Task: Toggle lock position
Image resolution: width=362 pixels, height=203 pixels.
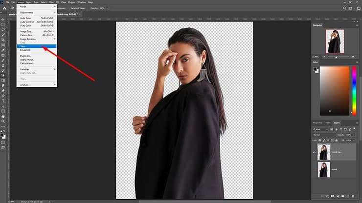Action: pyautogui.click(x=328, y=140)
